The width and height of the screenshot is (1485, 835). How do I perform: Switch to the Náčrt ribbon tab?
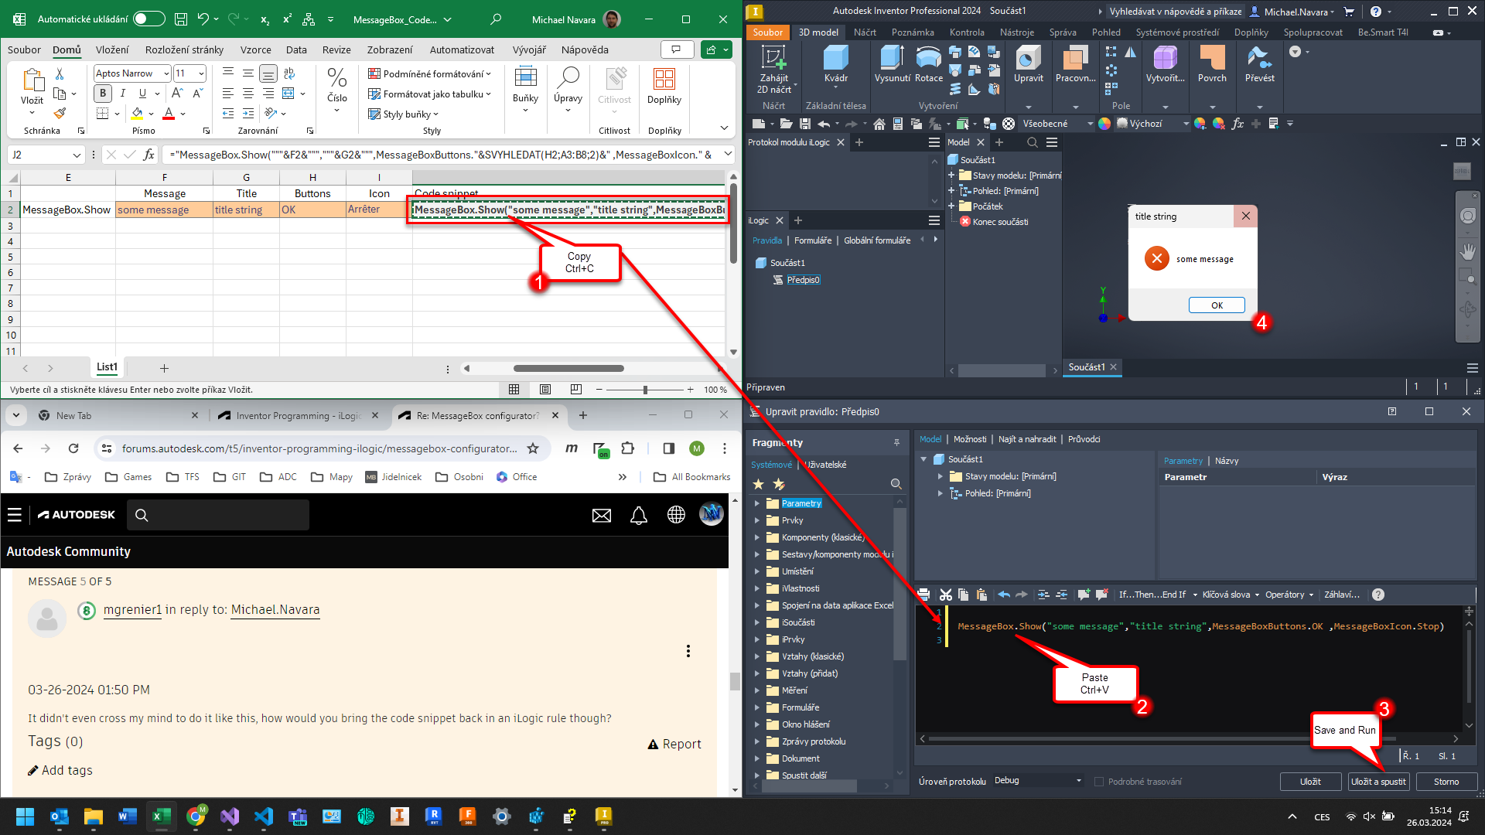865,32
